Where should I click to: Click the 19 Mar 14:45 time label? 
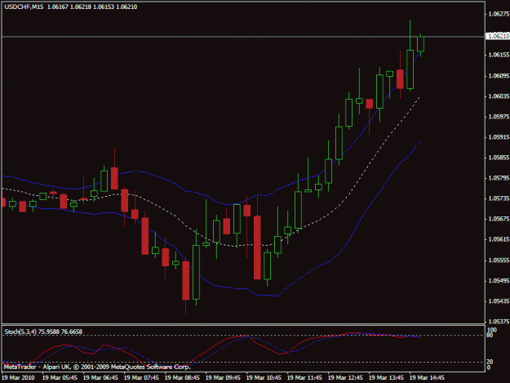click(427, 378)
